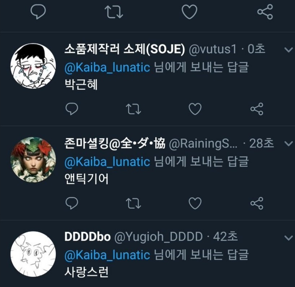Share the main tweet at top
Viewport: 295px width, 287px height.
point(265,12)
